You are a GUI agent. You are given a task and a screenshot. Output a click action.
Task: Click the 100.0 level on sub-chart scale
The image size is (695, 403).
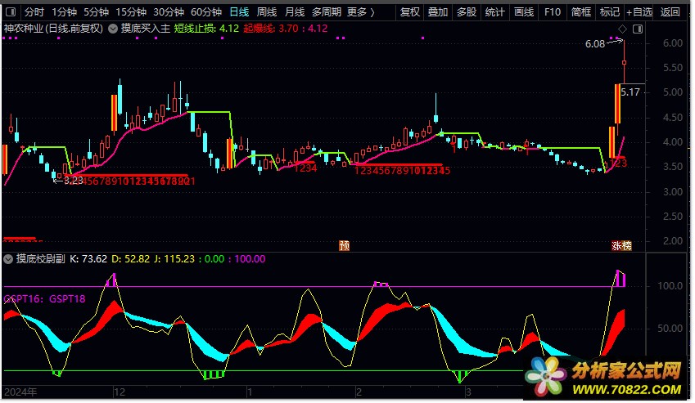coord(670,286)
